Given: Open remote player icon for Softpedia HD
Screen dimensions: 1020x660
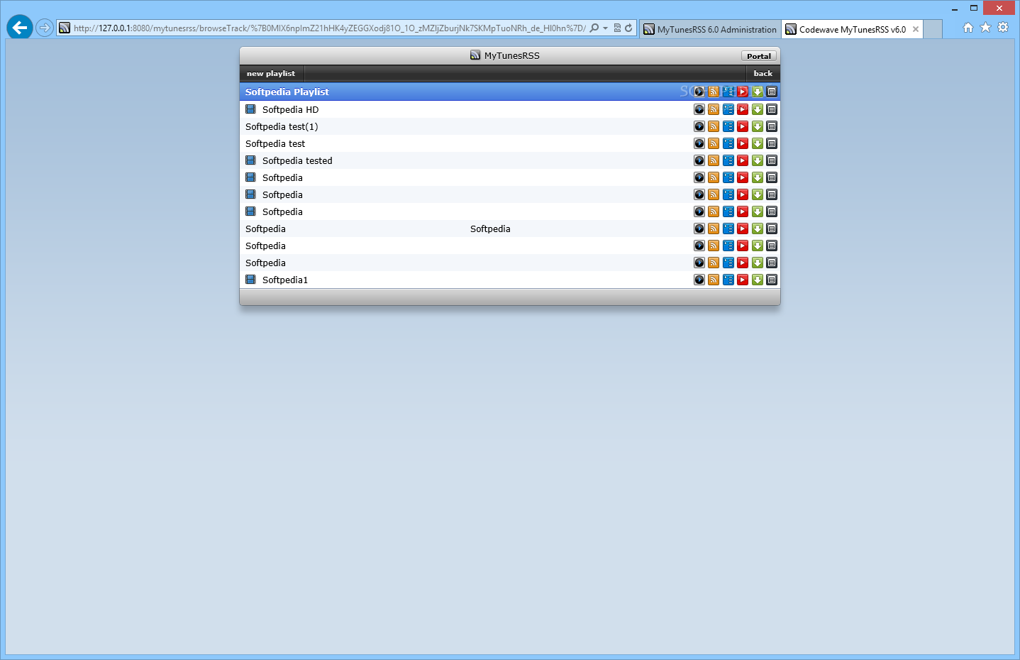Looking at the screenshot, I should [699, 109].
